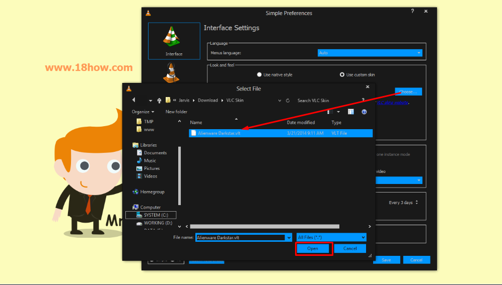Click VLC Skin in the breadcrumb path
The height and width of the screenshot is (285, 502).
[x=235, y=101]
